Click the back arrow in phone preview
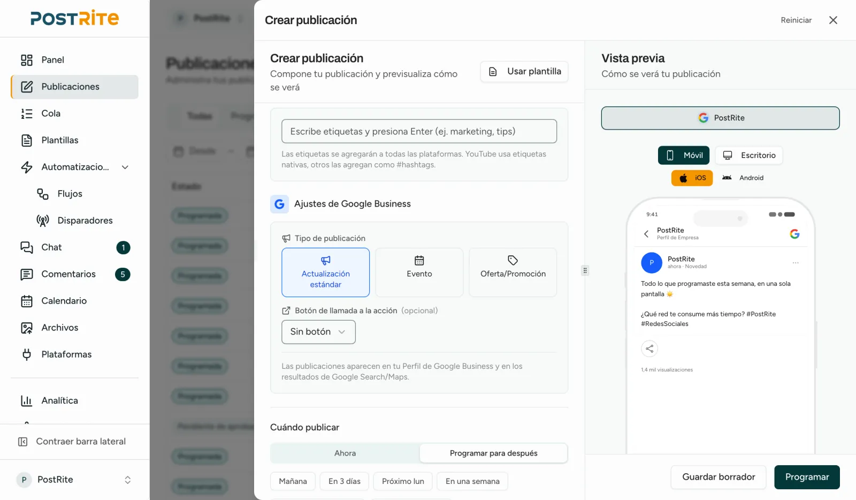The height and width of the screenshot is (500, 856). 646,234
